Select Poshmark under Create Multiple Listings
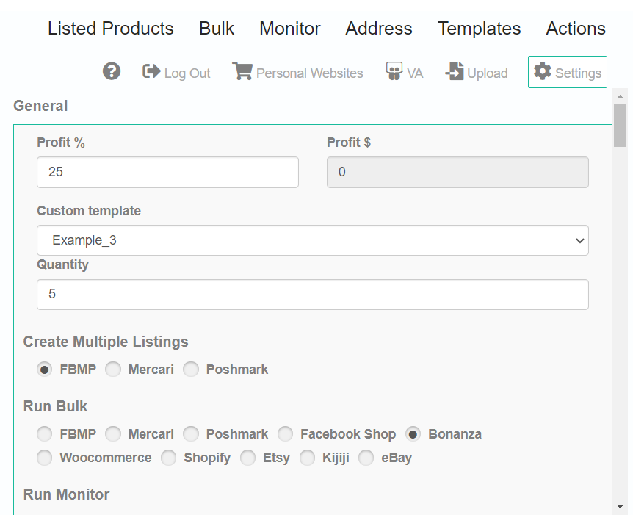This screenshot has height=515, width=633. [190, 370]
